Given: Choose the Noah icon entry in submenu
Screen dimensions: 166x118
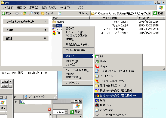Looking at the screenshot, I should [x=97, y=61].
